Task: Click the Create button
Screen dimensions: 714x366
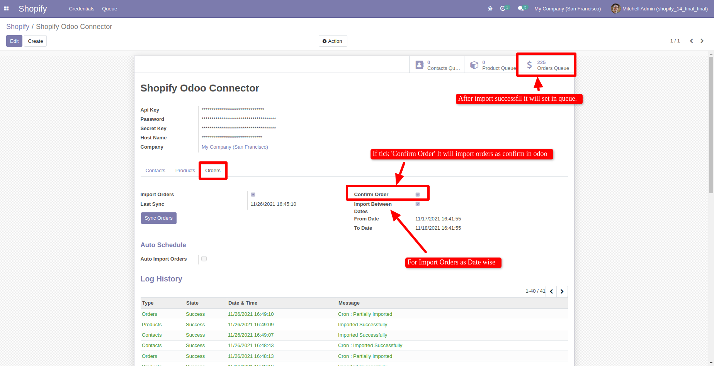Action: 36,41
